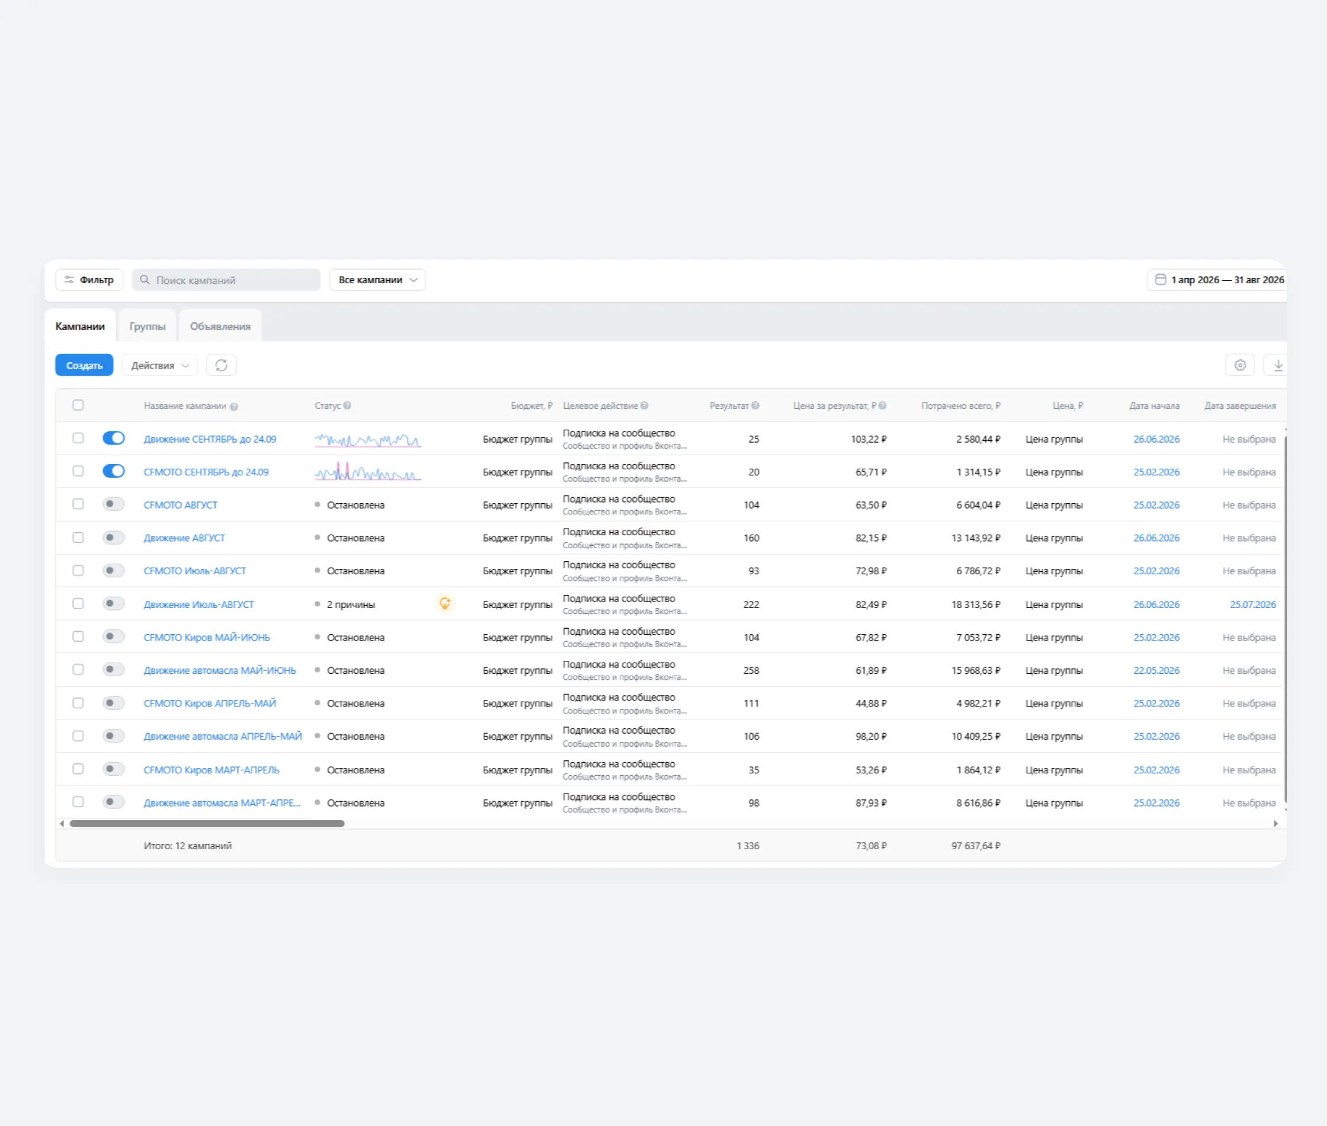Click the Создать button
Viewport: 1327px width, 1126px height.
click(84, 365)
